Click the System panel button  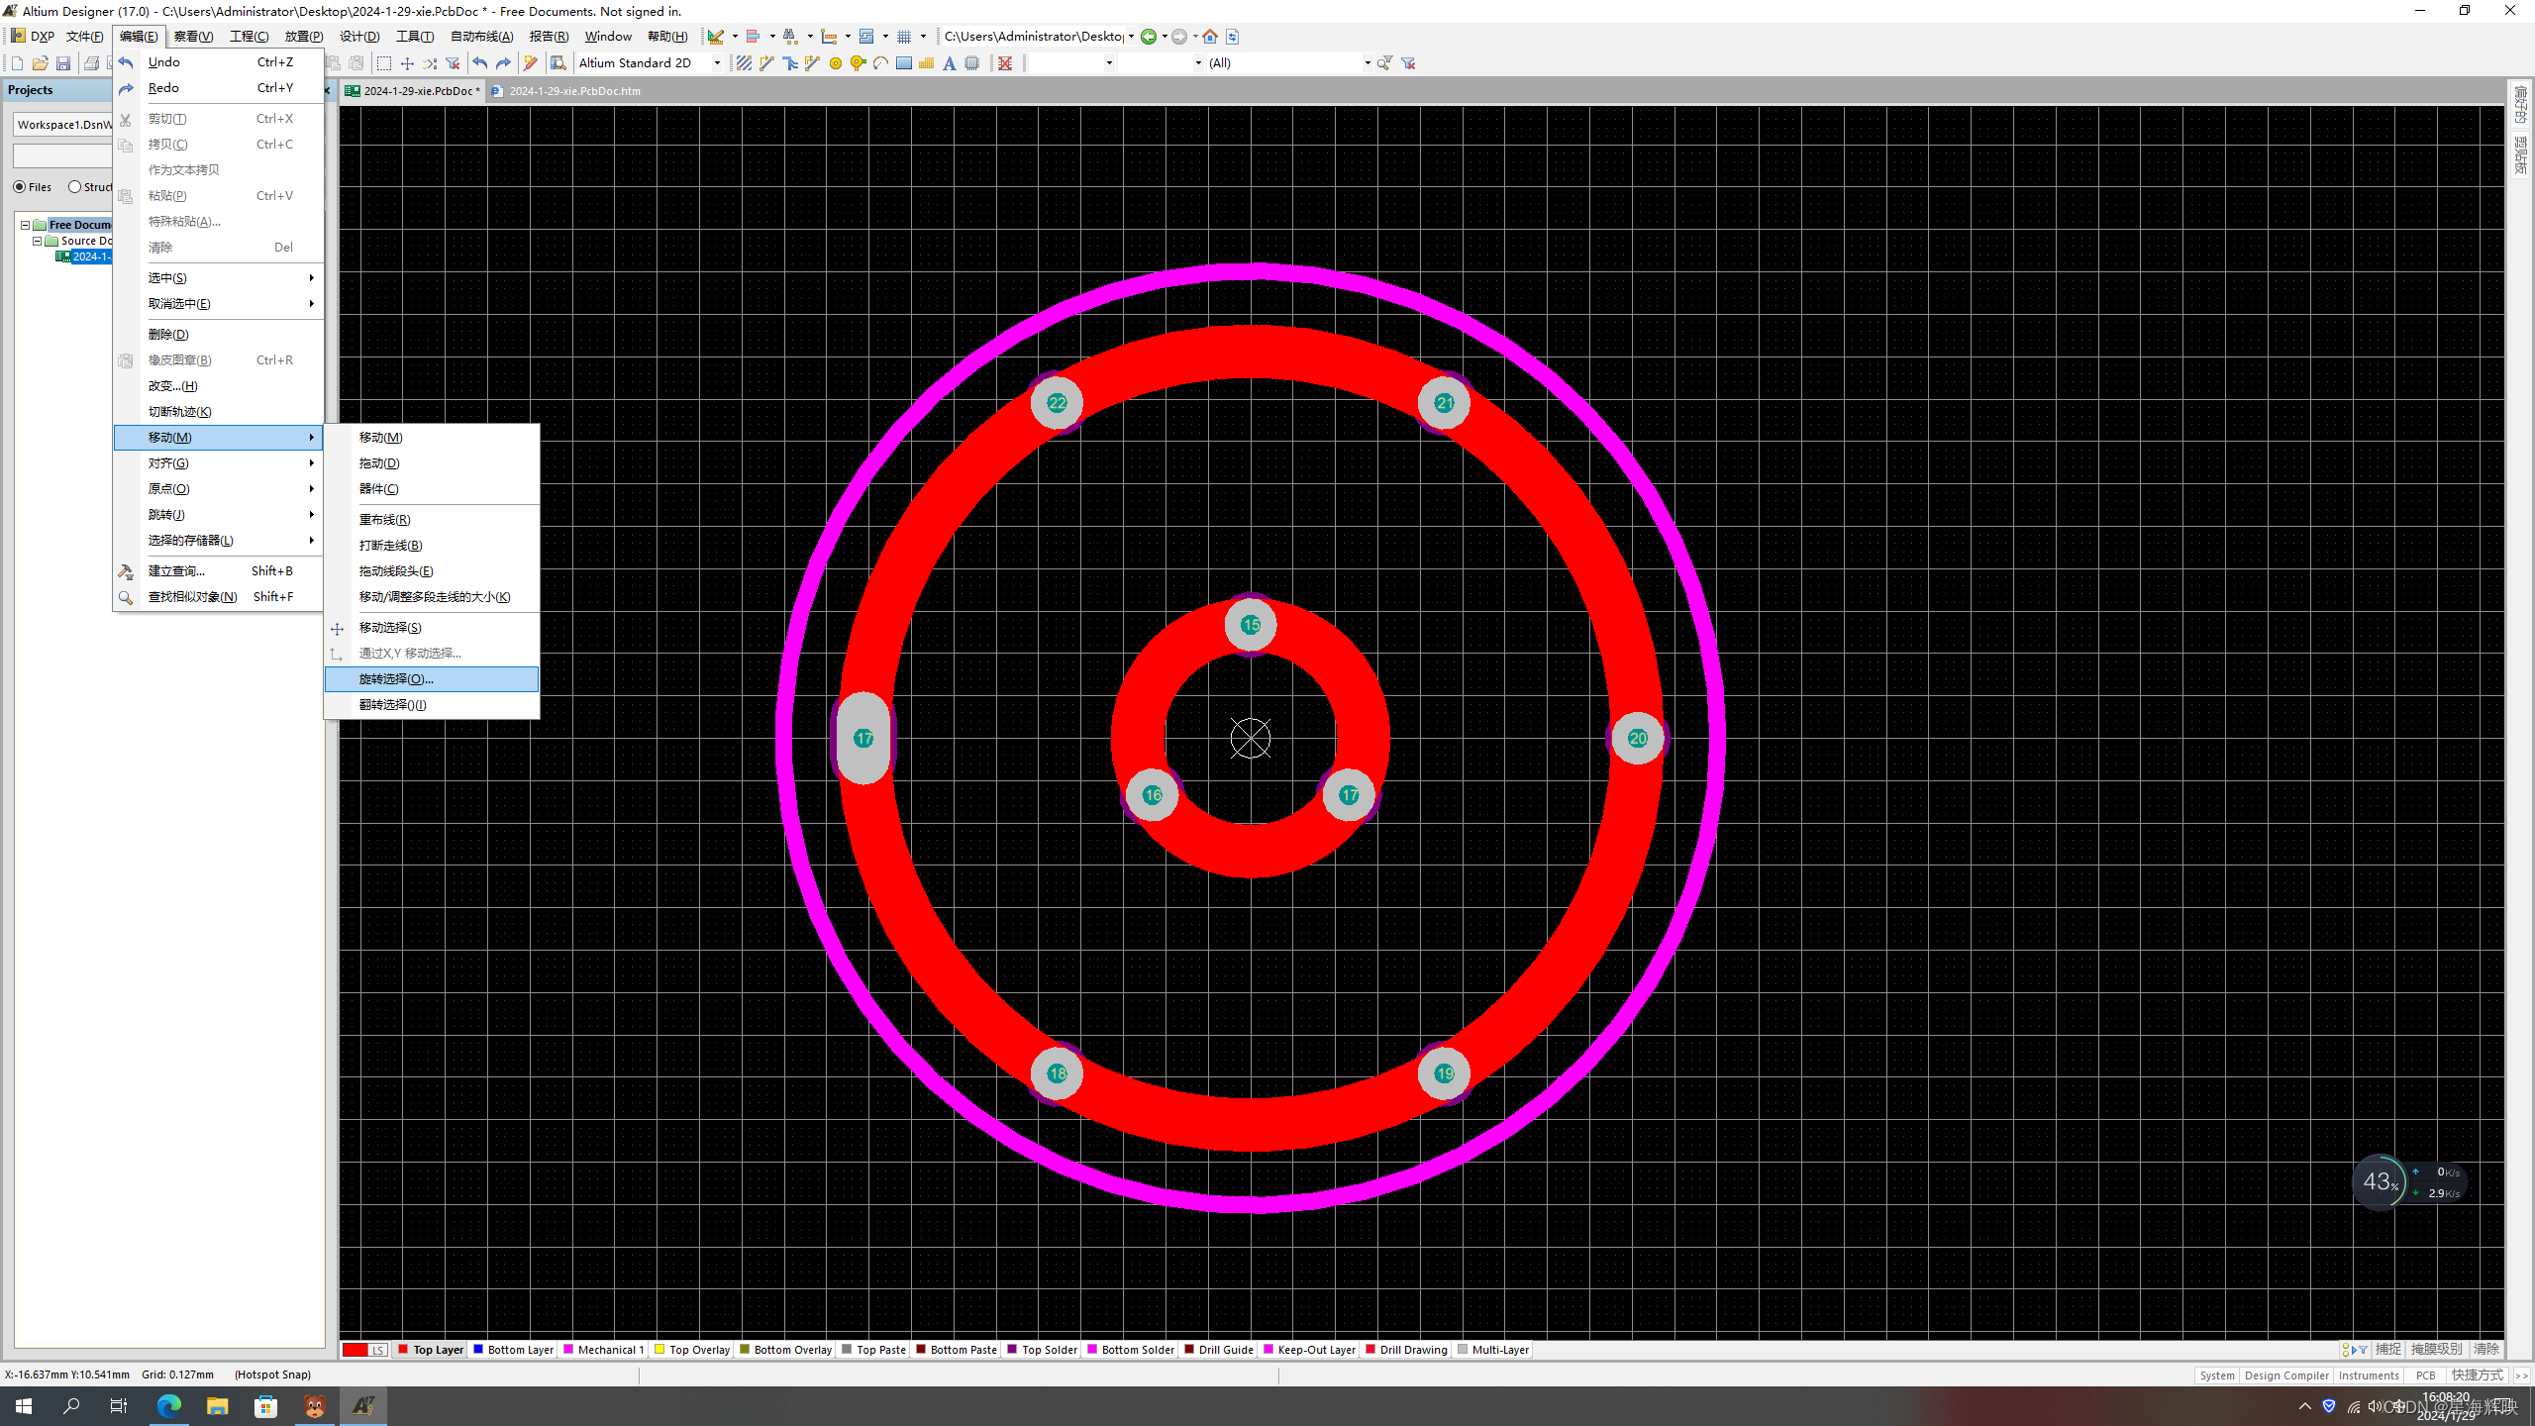pyautogui.click(x=2216, y=1375)
